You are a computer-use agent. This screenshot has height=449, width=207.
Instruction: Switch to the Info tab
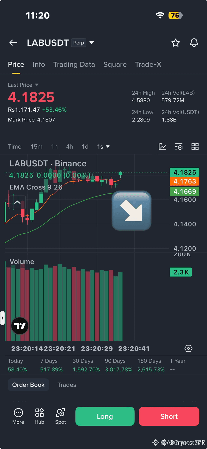(x=39, y=64)
